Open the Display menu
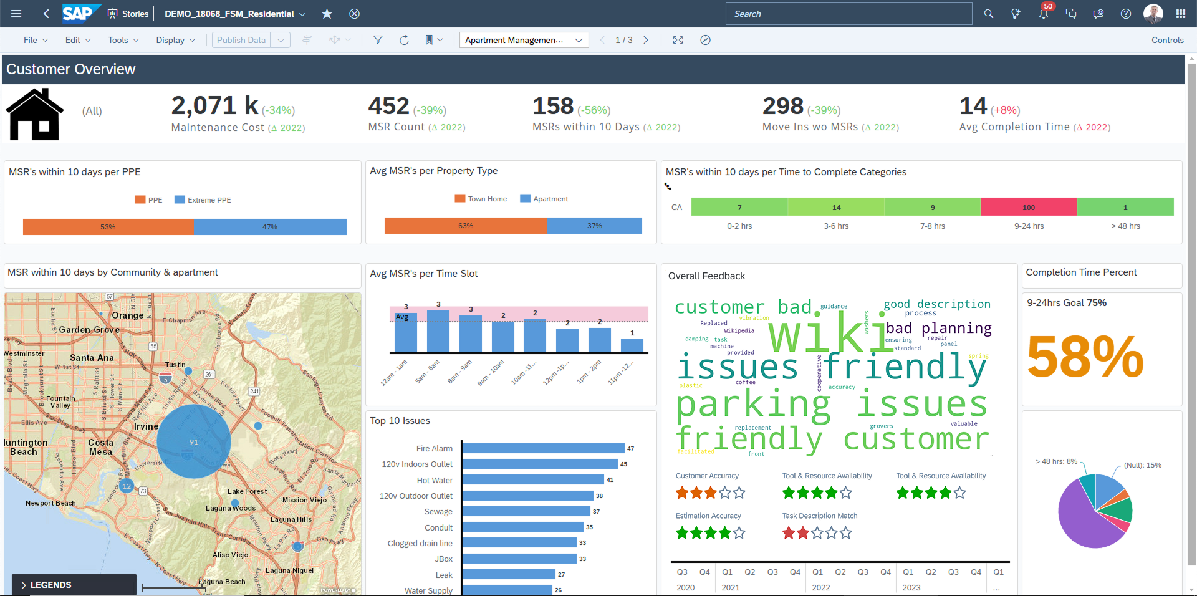This screenshot has width=1197, height=596. point(175,40)
